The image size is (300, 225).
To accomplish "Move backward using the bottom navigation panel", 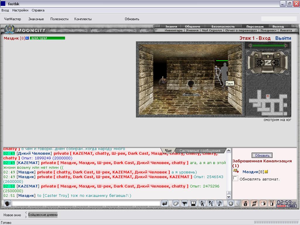I will click(268, 69).
